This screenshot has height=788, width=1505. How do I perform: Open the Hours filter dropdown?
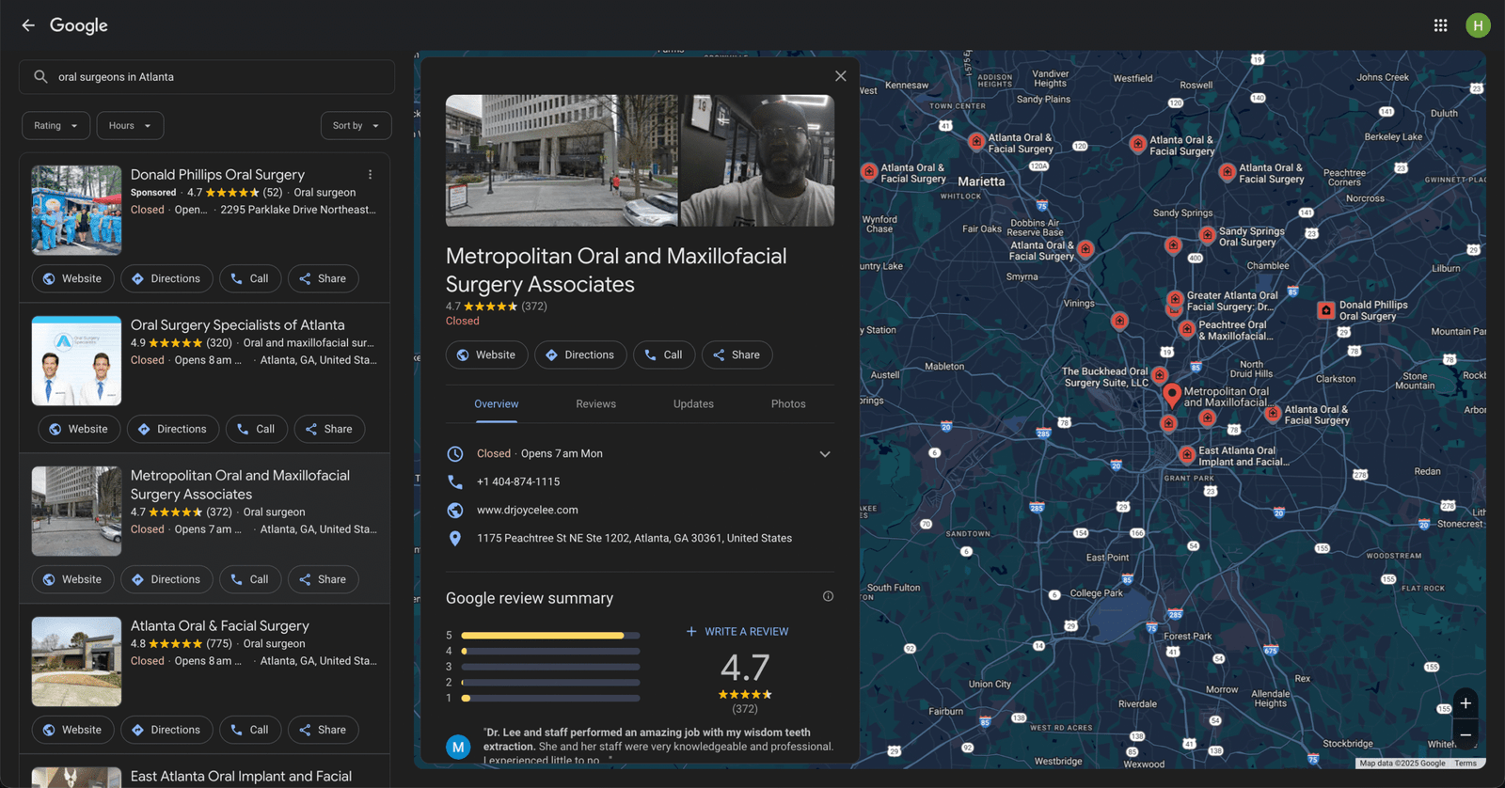pyautogui.click(x=131, y=126)
